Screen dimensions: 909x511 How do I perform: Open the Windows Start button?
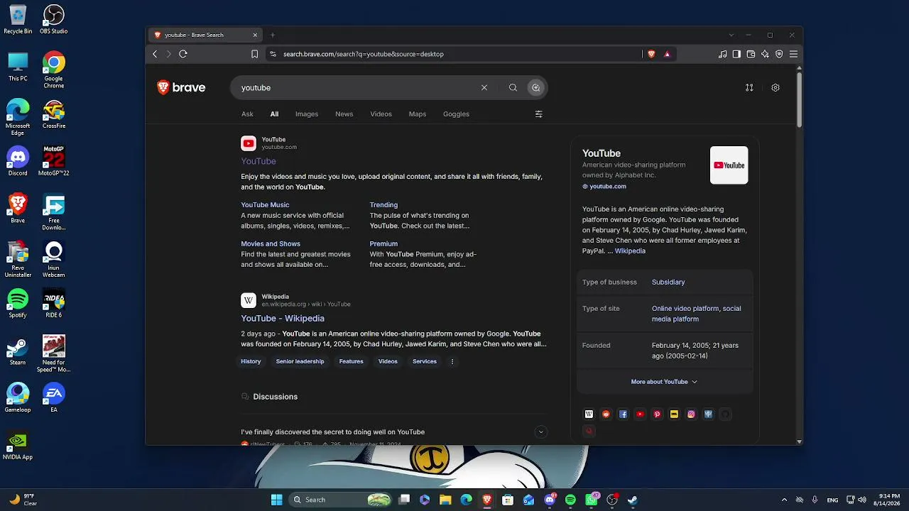coord(276,500)
